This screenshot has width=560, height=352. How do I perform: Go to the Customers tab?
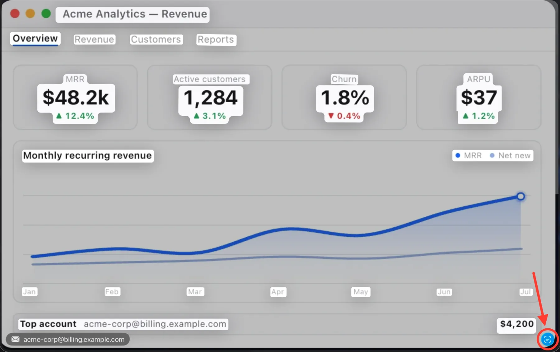pos(156,39)
